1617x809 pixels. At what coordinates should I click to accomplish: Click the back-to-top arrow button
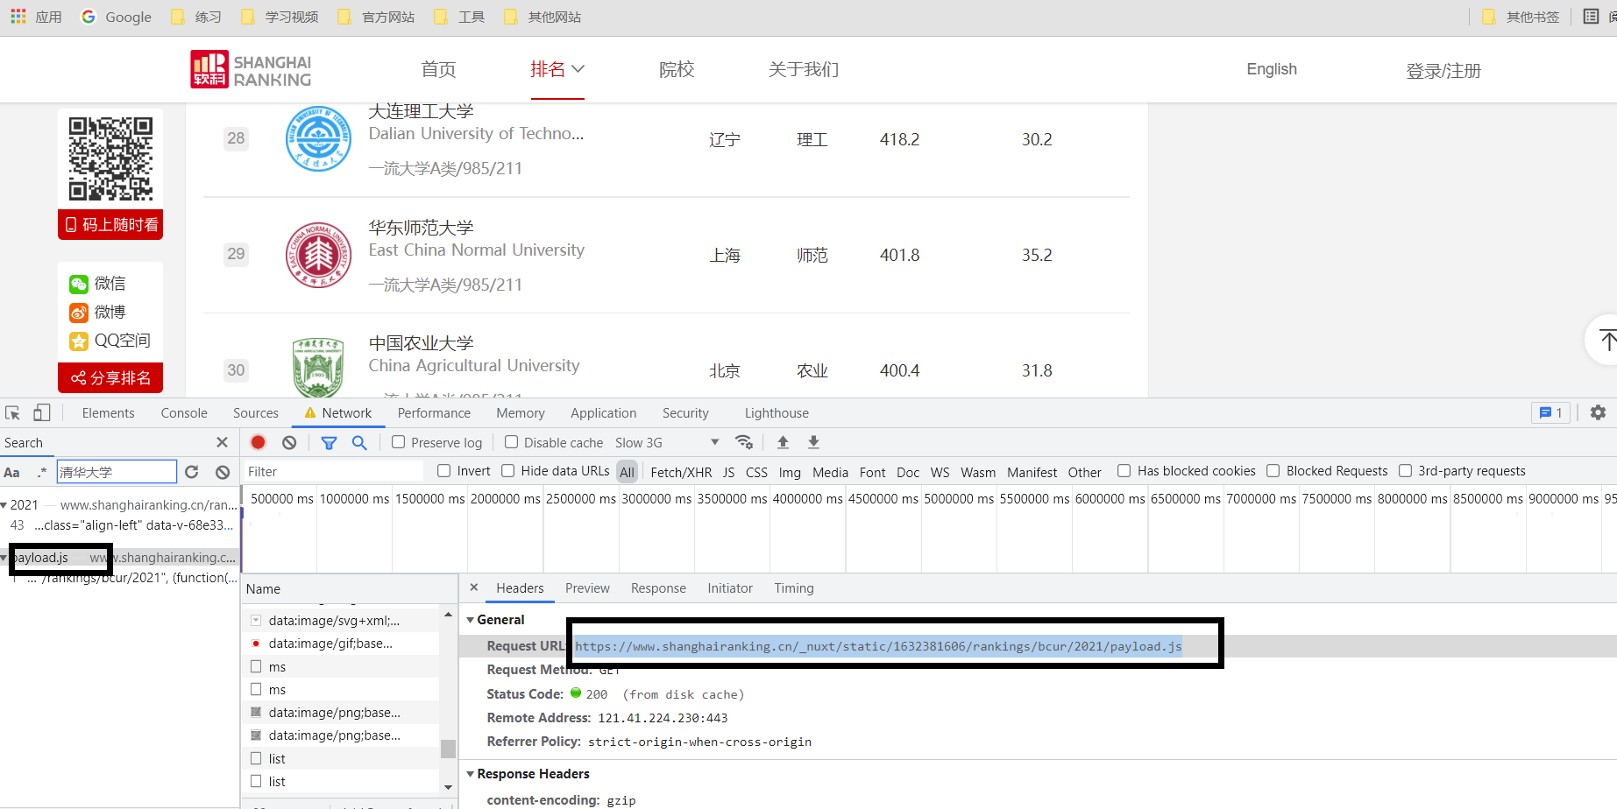coord(1606,340)
